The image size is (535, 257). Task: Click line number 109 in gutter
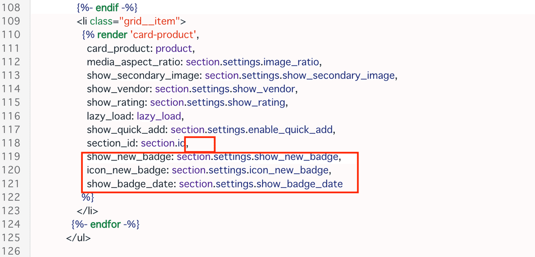click(x=11, y=21)
